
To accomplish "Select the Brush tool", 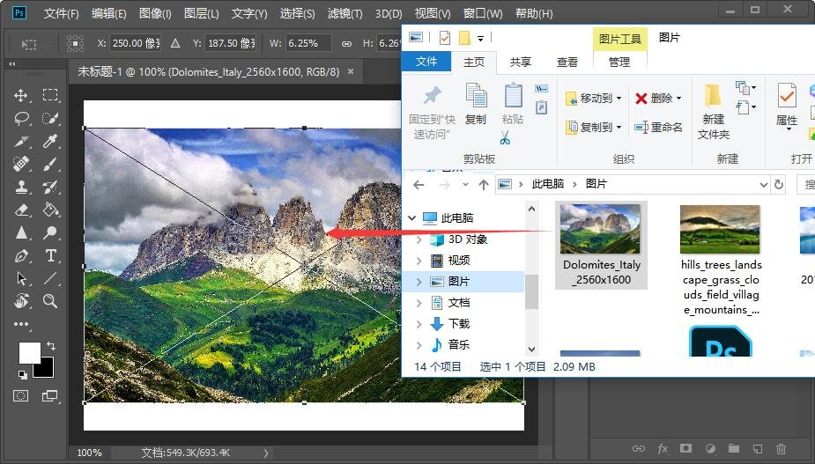I will 50,164.
